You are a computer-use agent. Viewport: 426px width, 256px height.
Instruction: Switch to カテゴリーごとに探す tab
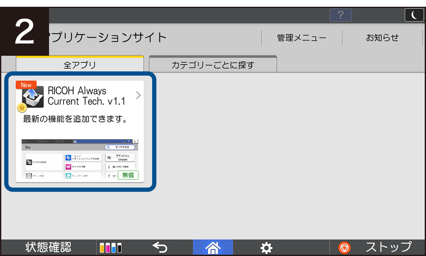click(213, 64)
